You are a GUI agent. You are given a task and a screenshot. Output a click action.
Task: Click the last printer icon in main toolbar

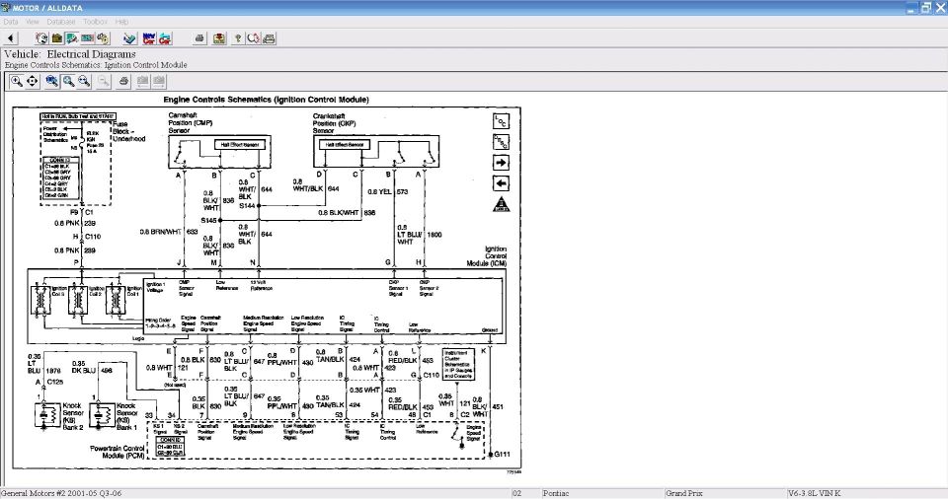(x=269, y=38)
